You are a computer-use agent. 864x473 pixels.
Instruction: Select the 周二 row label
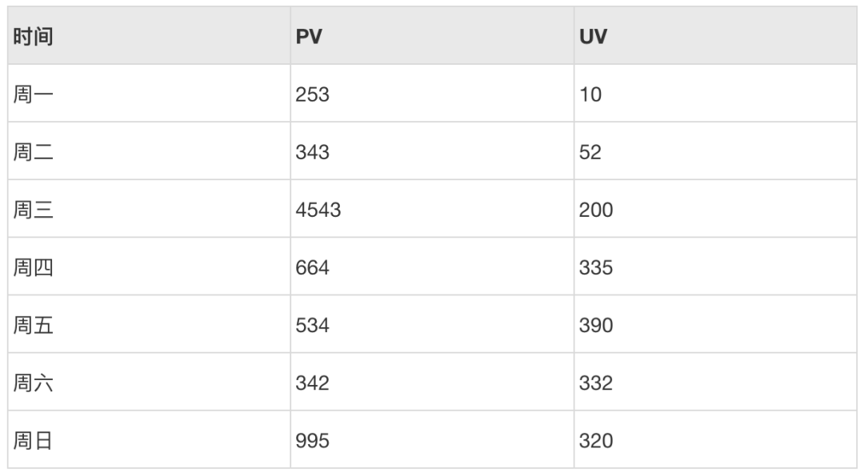pos(33,152)
